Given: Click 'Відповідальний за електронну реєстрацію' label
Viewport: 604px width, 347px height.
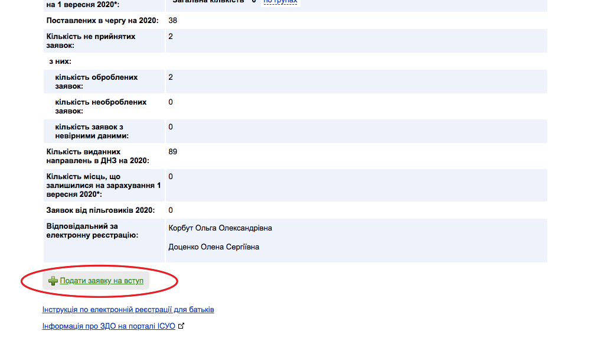Looking at the screenshot, I should [x=92, y=231].
